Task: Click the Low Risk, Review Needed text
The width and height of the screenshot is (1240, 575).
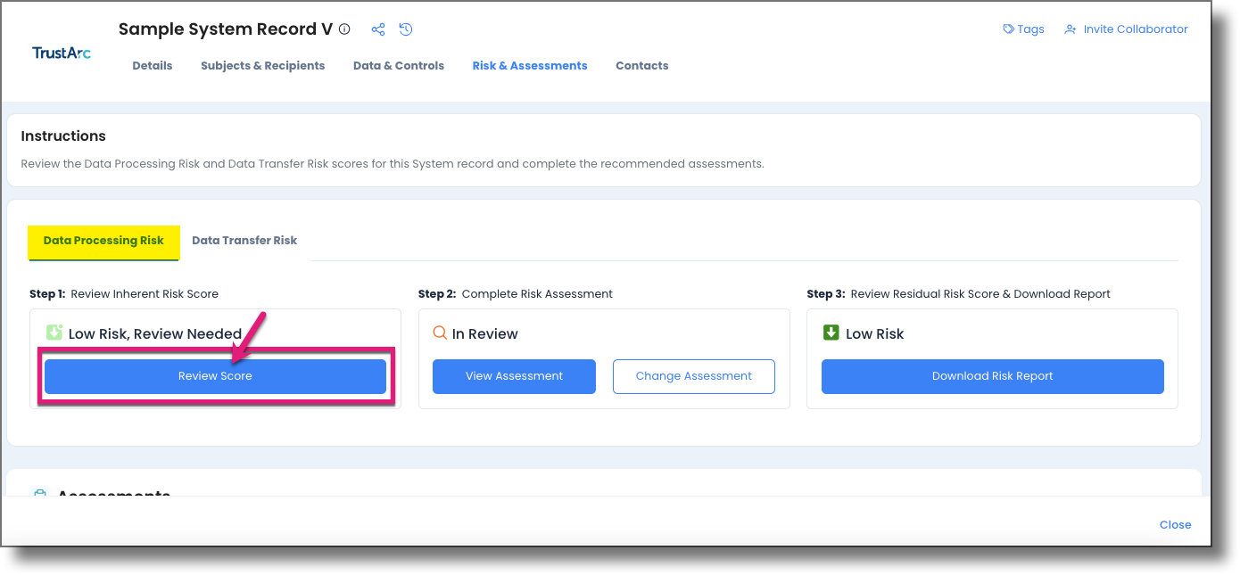Action: pos(155,334)
